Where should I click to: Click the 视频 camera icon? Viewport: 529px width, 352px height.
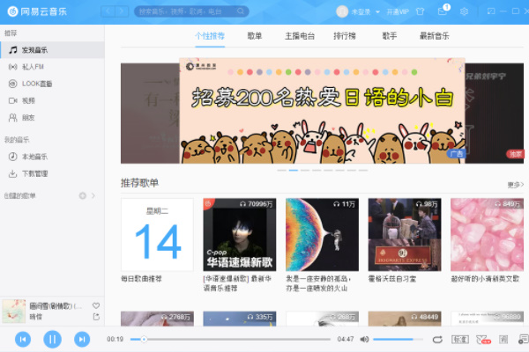click(x=13, y=100)
